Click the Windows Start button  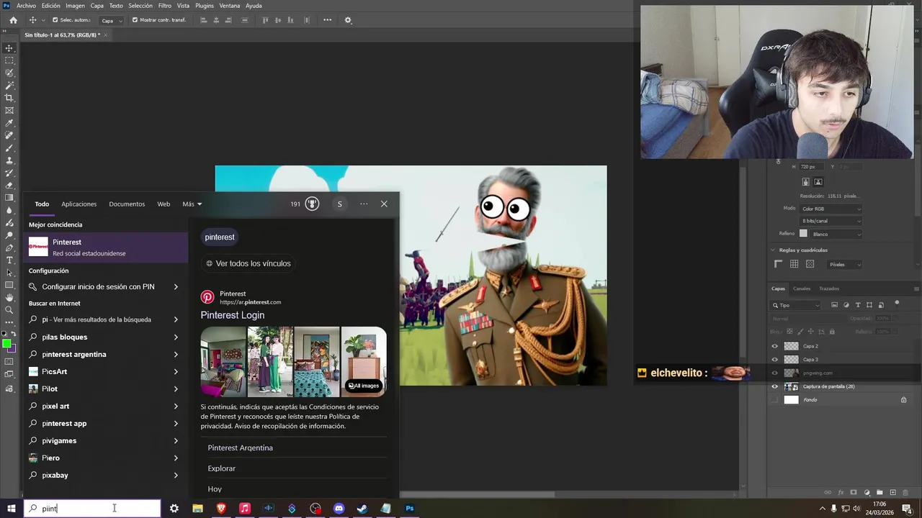tap(12, 509)
